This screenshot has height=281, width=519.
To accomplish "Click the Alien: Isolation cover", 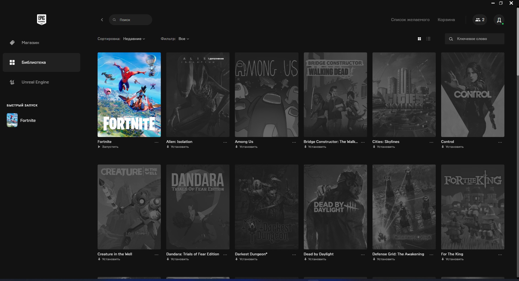I will pos(198,95).
